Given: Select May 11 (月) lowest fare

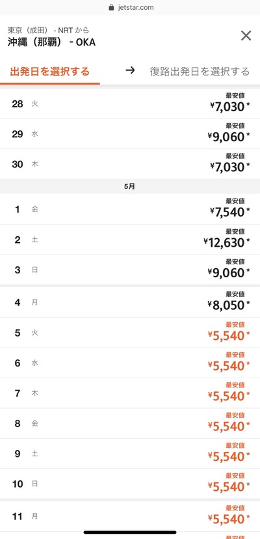Looking at the screenshot, I should pos(130,516).
